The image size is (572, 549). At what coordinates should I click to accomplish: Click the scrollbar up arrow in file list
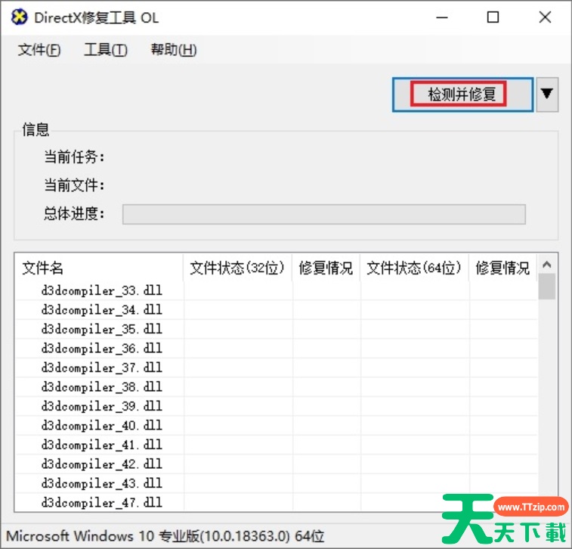(546, 264)
